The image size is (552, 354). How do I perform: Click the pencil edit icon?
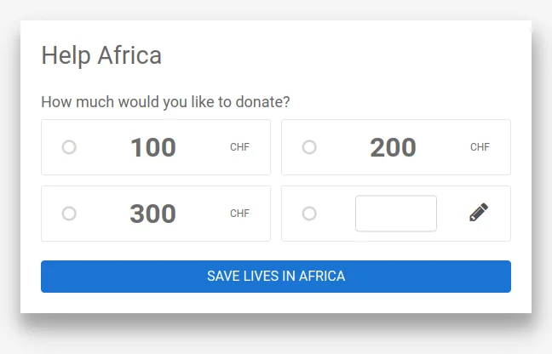[x=479, y=213]
